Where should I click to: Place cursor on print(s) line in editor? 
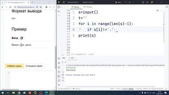pos(87,36)
